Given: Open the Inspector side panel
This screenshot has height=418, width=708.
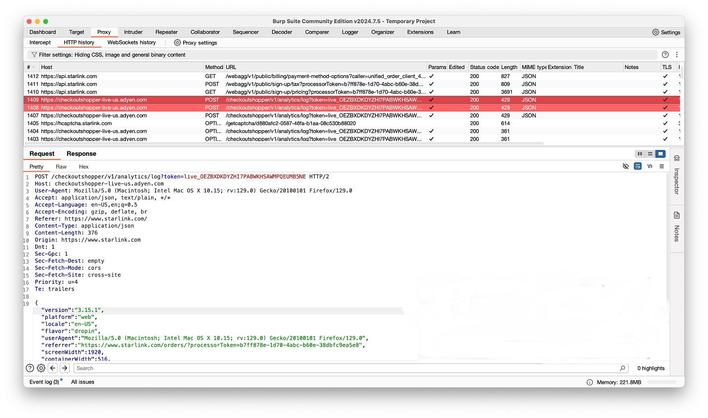Looking at the screenshot, I should pyautogui.click(x=676, y=175).
